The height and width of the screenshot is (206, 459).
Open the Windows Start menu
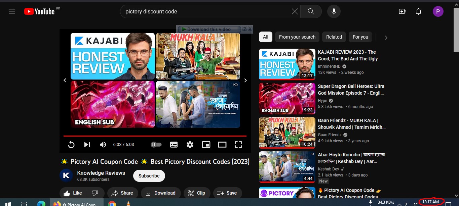[8, 204]
